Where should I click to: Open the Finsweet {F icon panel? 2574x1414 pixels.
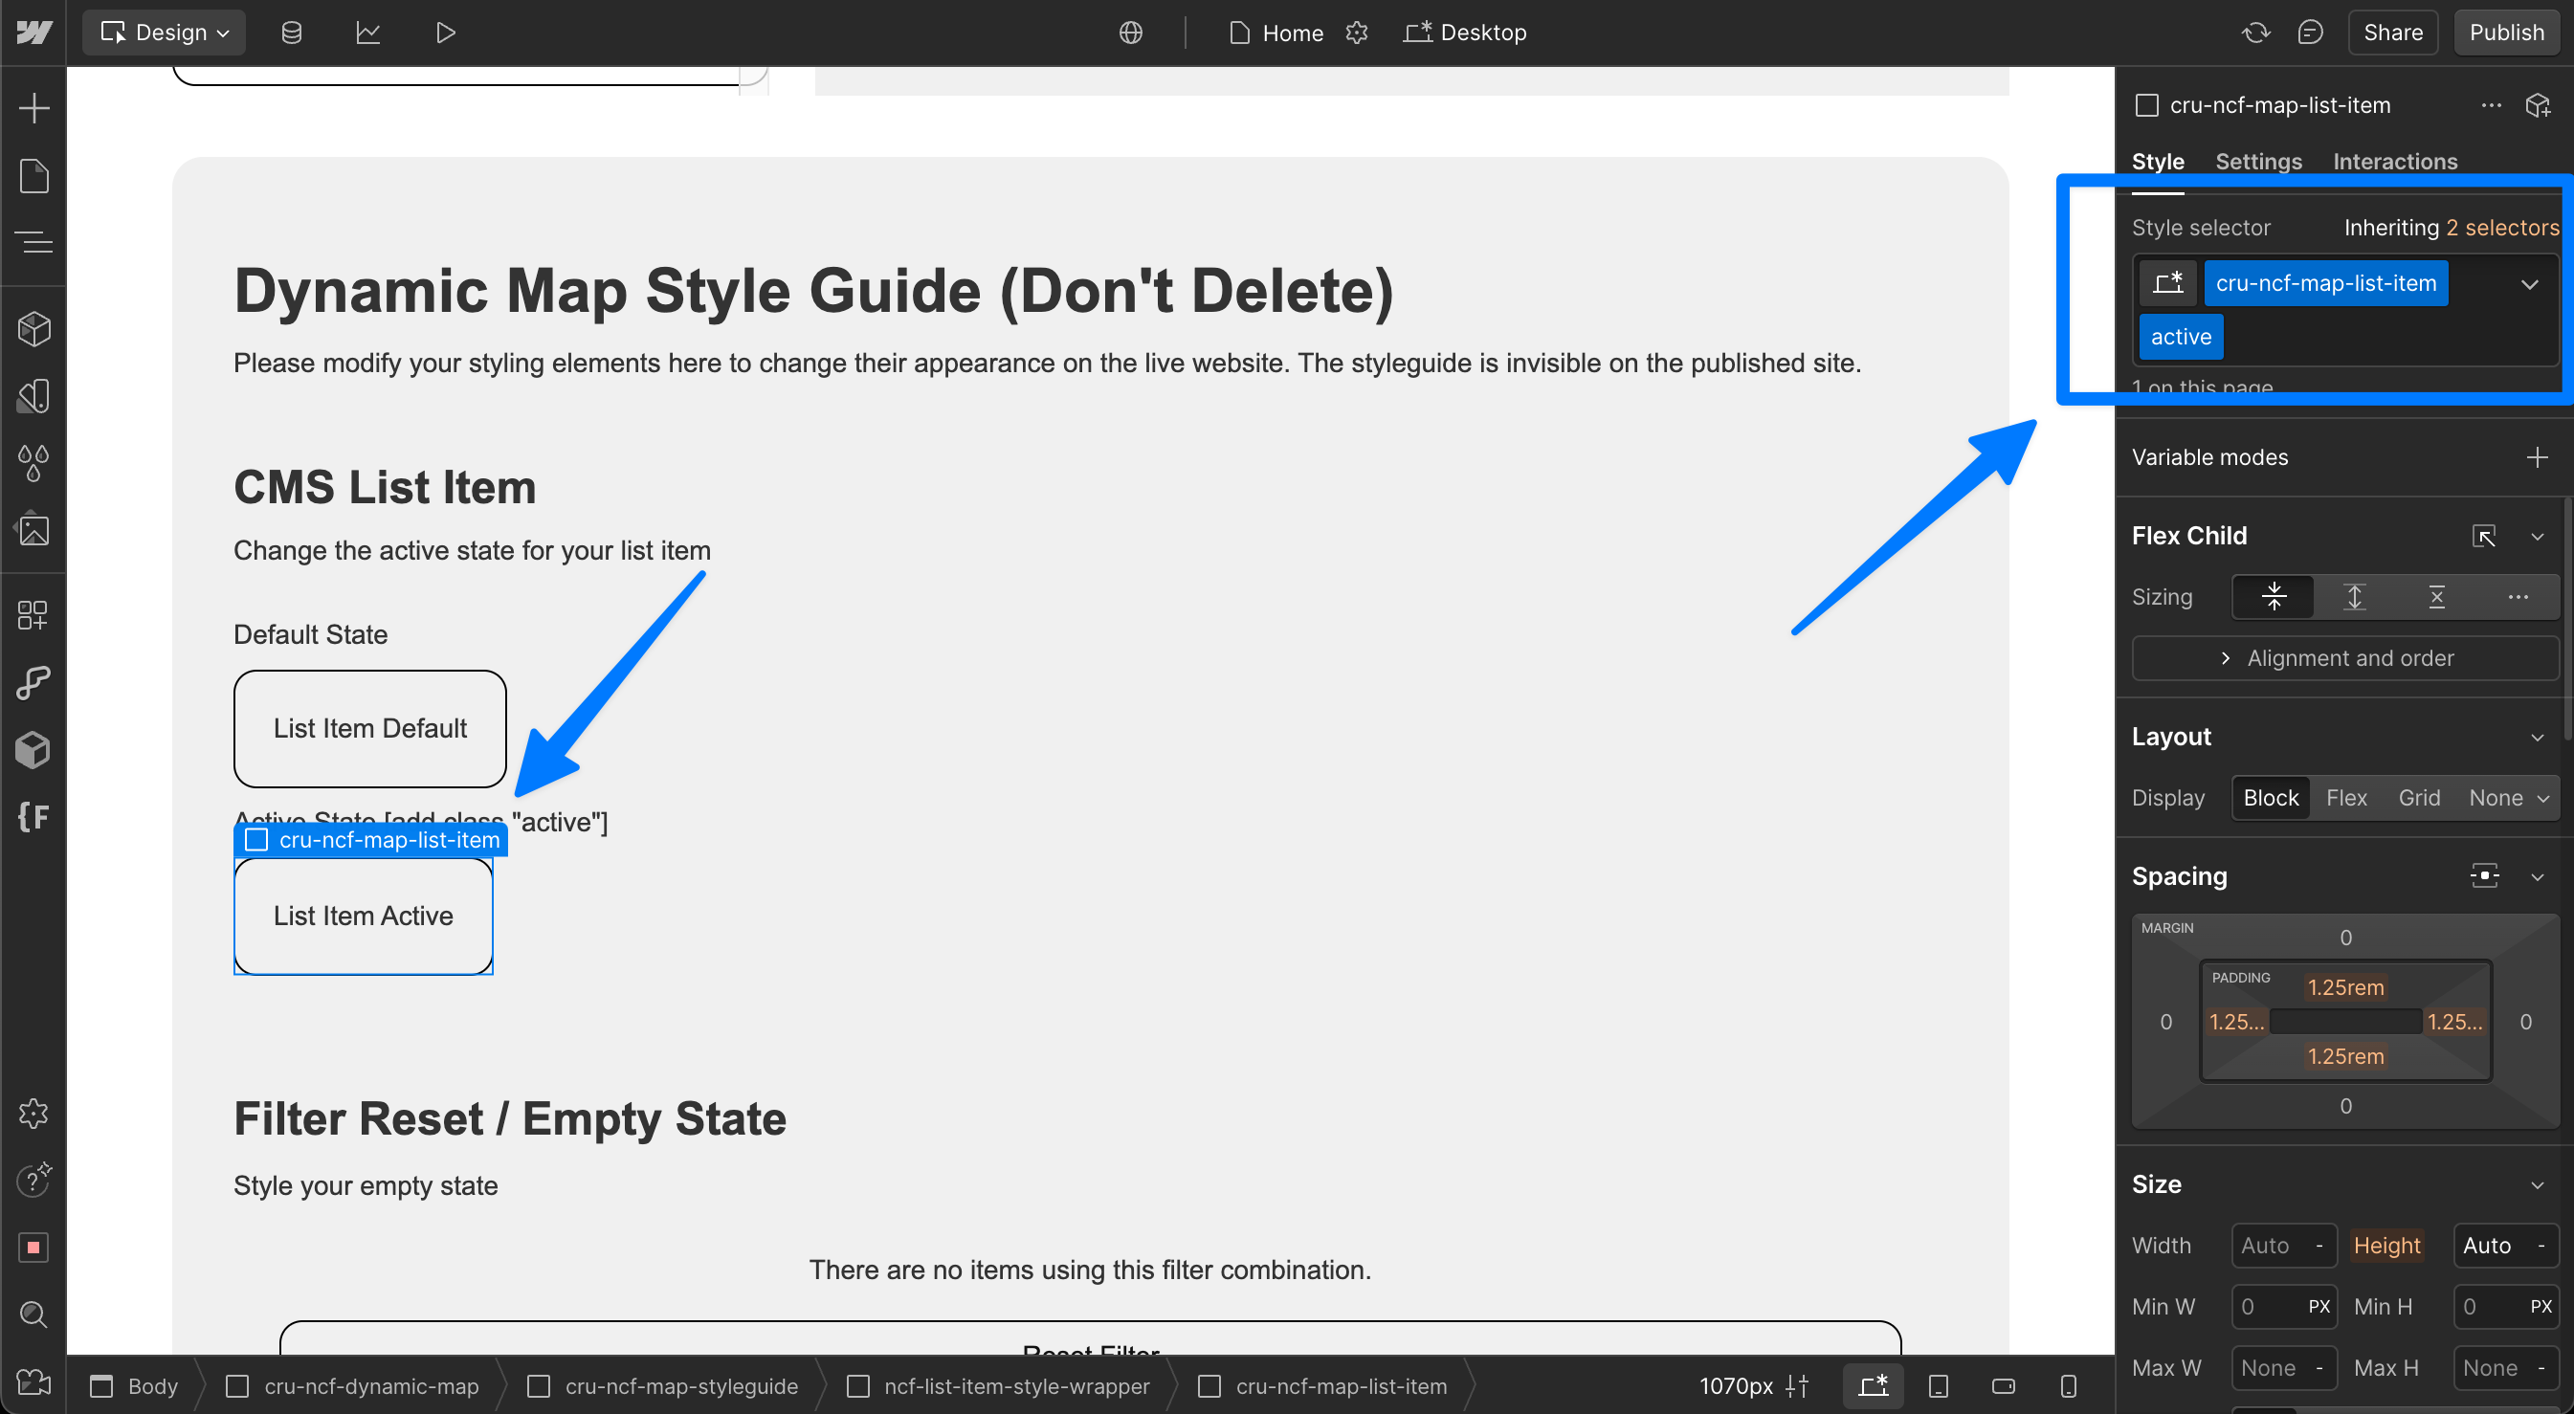click(34, 816)
